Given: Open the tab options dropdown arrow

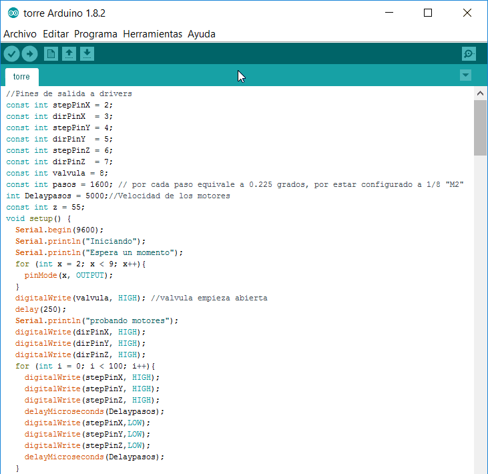Looking at the screenshot, I should pos(465,75).
